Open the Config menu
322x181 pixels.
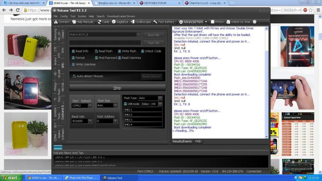tap(64, 16)
